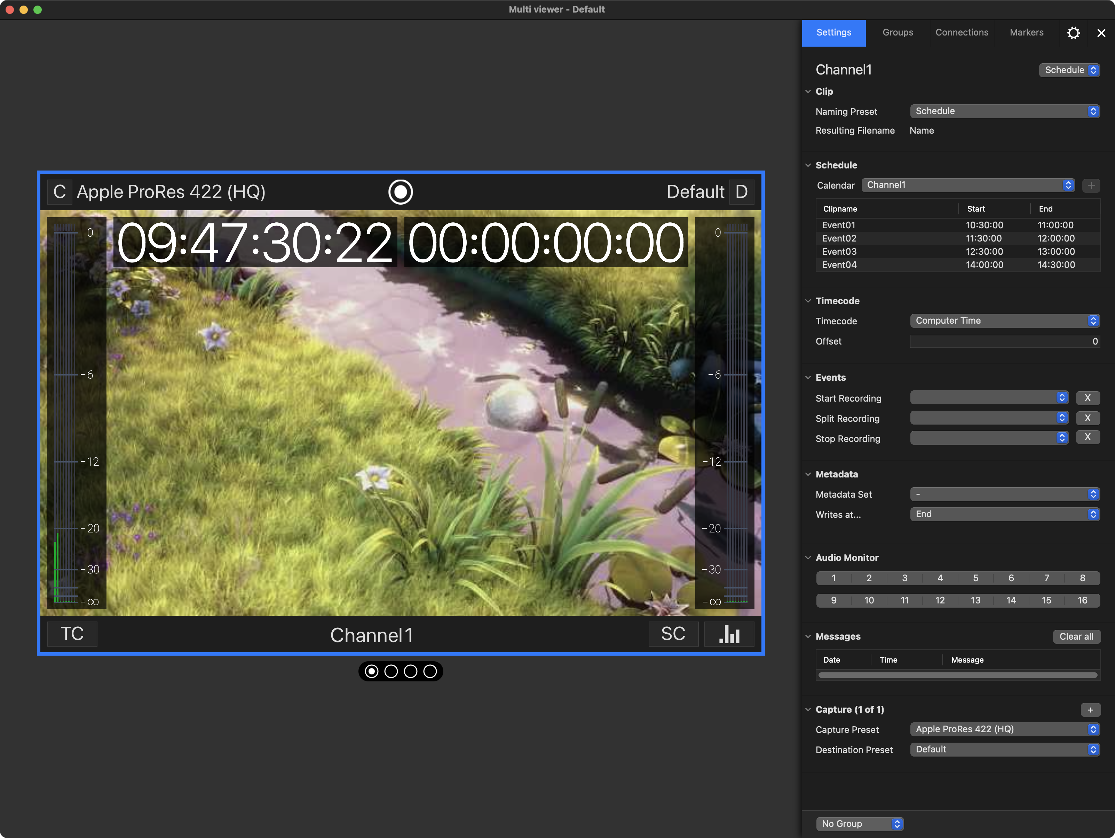Select the Event03 schedule row

(958, 252)
